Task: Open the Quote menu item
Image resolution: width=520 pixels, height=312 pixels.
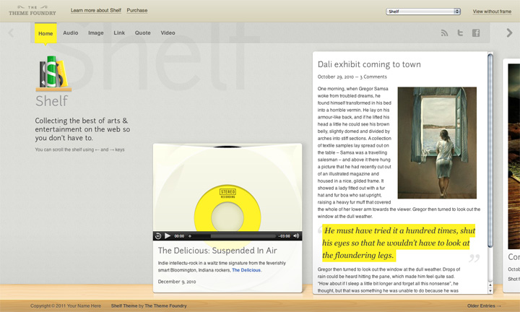Action: tap(143, 33)
